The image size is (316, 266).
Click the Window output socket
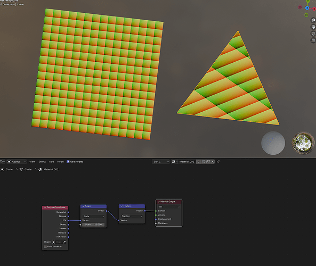pyautogui.click(x=68, y=233)
